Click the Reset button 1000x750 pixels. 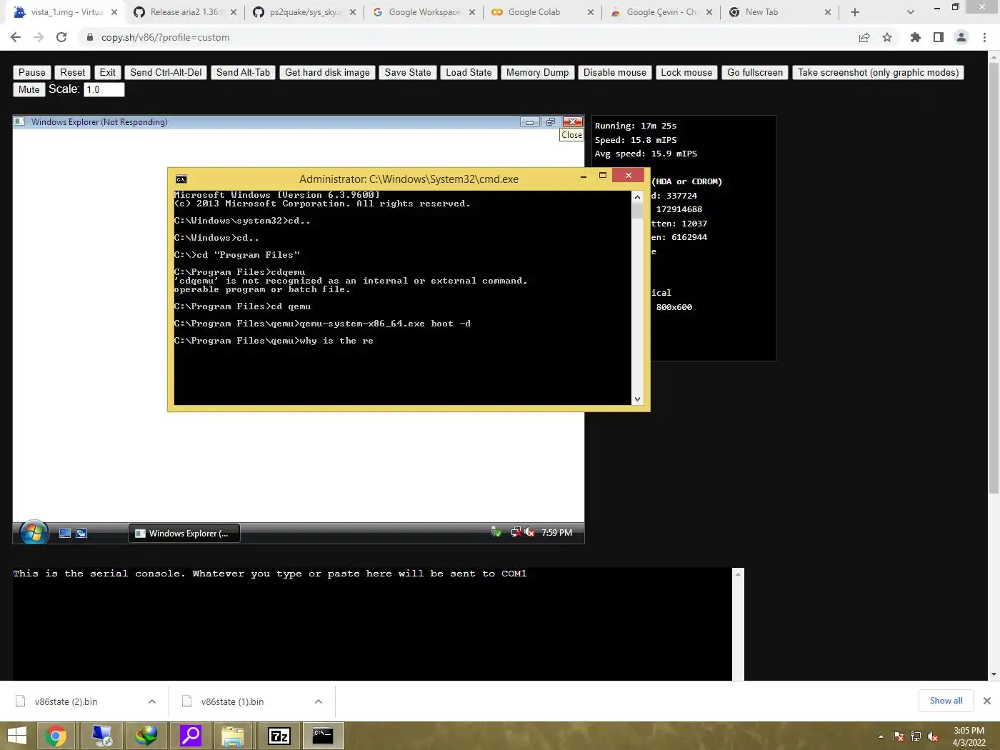[x=73, y=72]
